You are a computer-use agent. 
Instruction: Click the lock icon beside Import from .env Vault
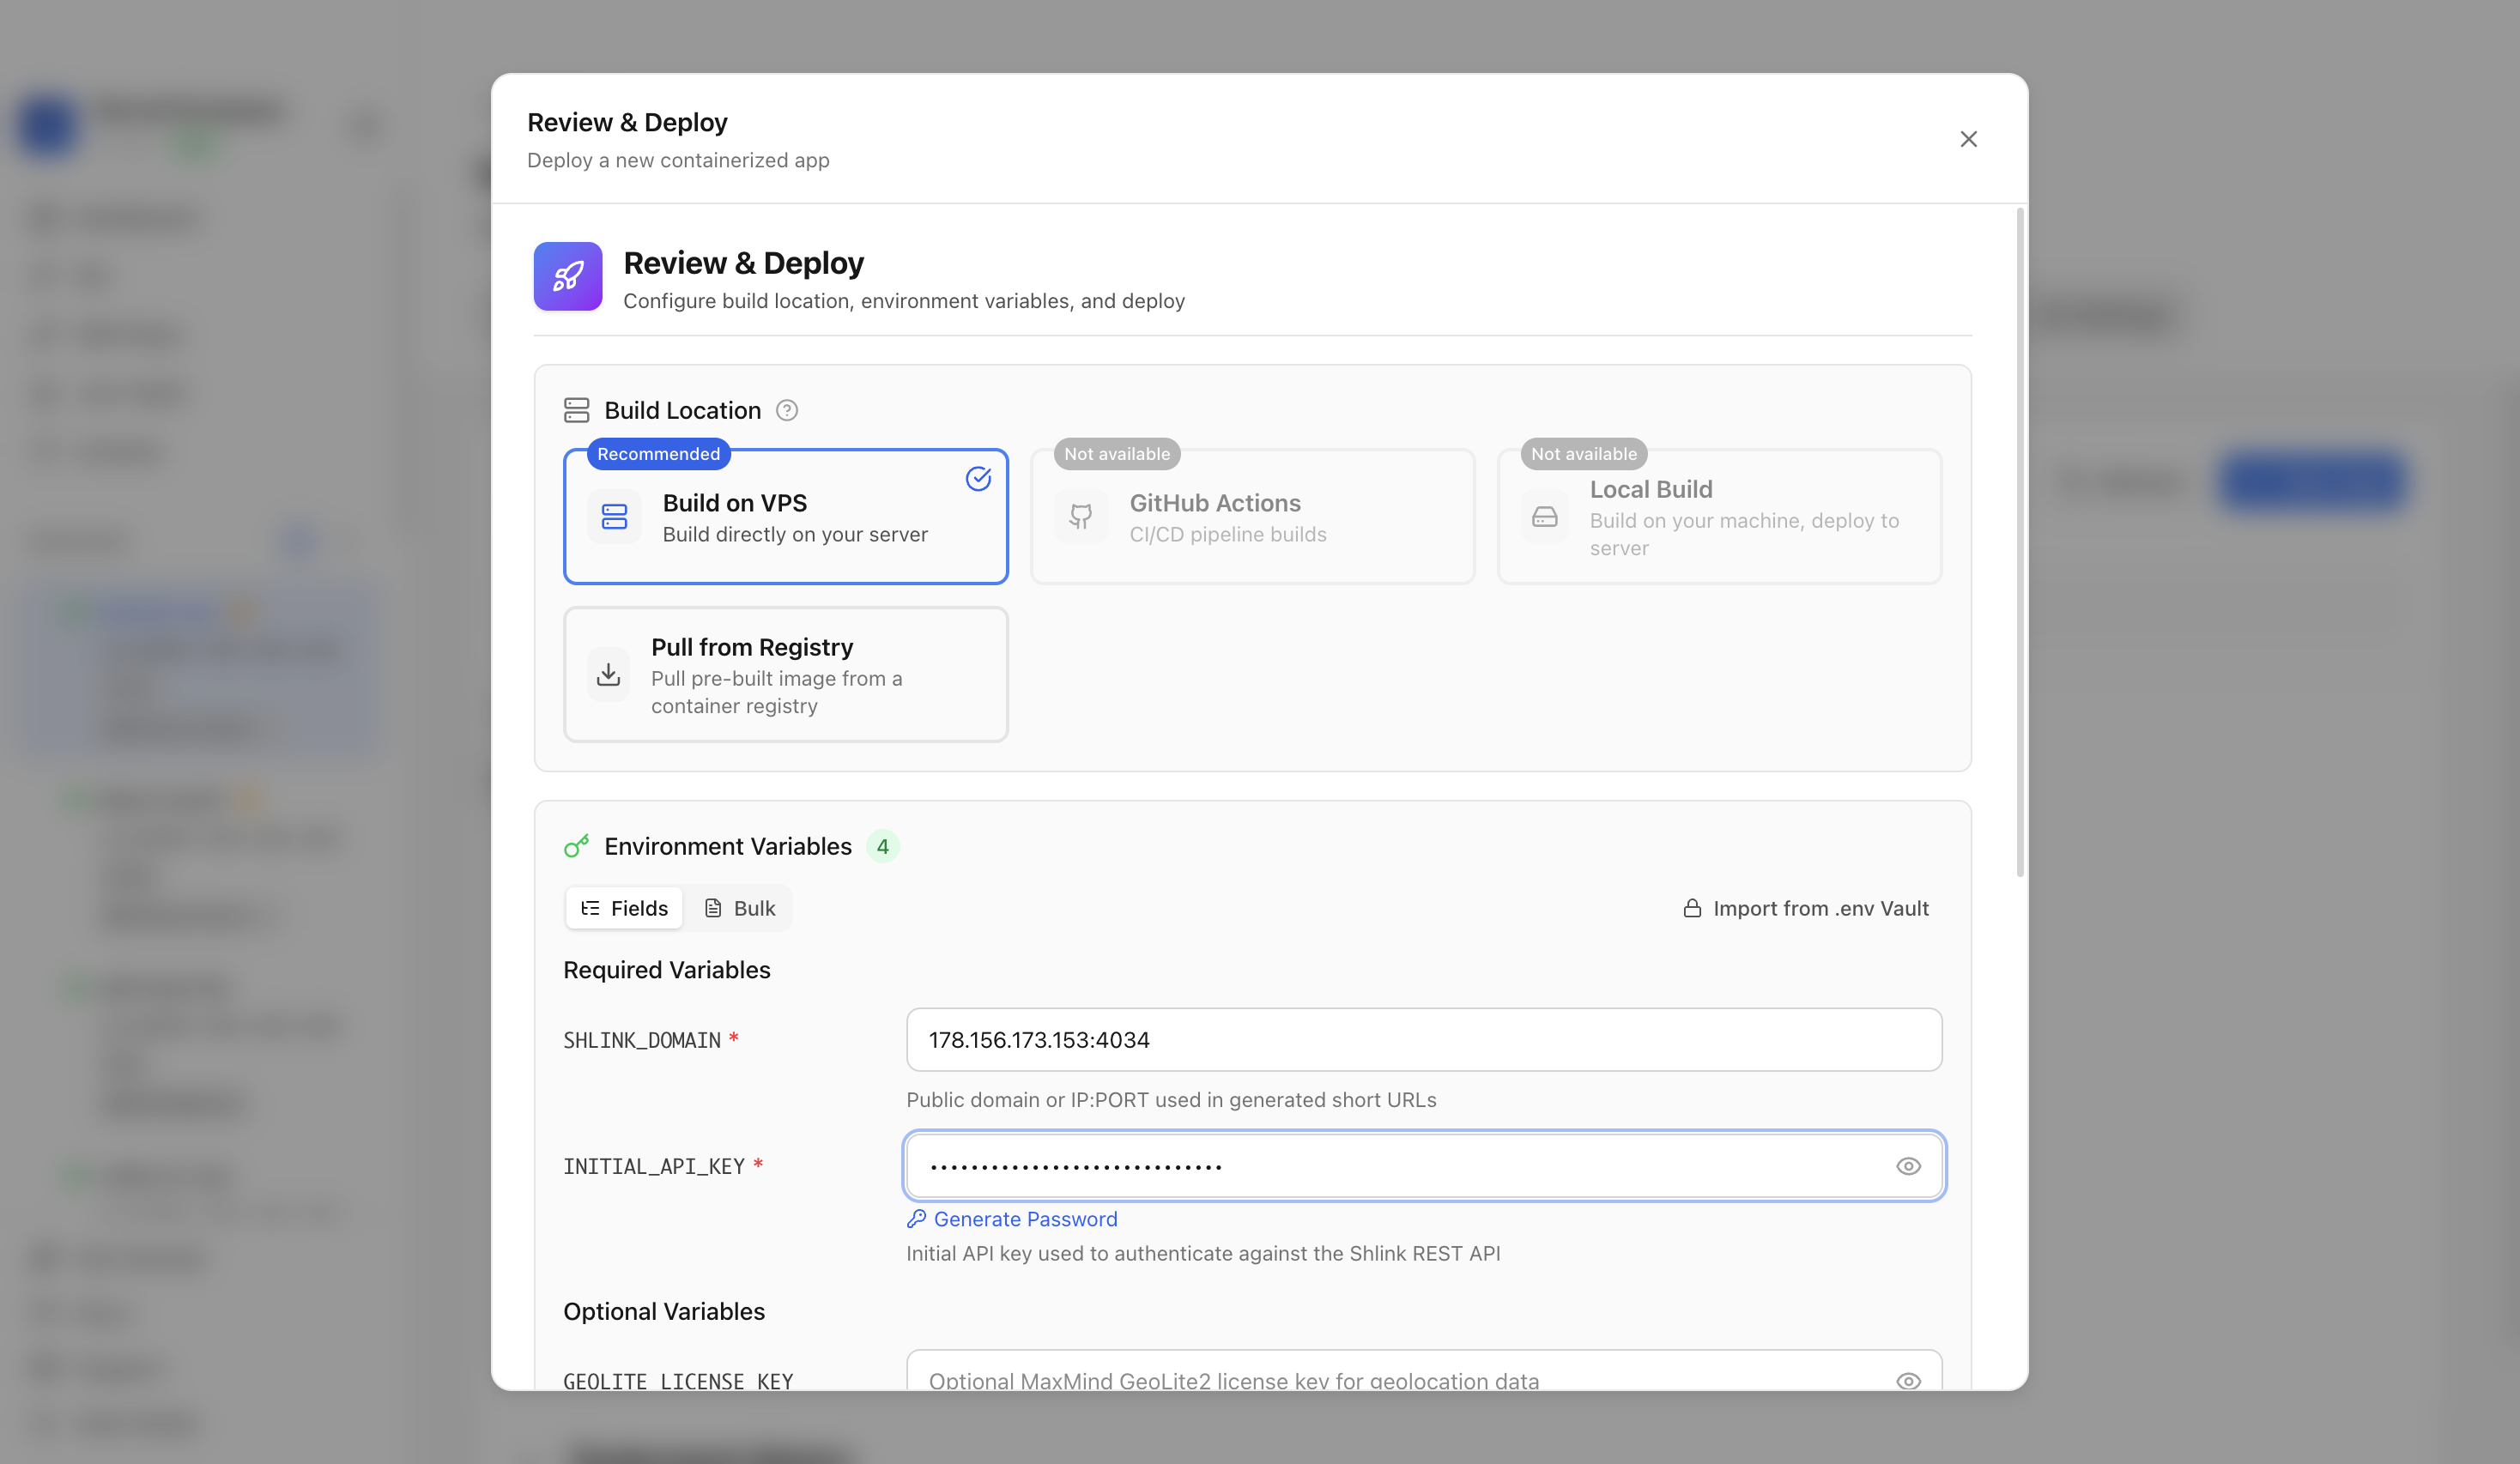(1692, 908)
